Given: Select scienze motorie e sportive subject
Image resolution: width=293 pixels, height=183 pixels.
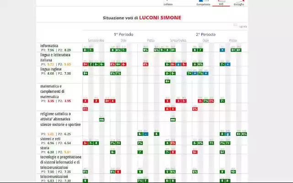Looking at the screenshot, I should coord(60,124).
